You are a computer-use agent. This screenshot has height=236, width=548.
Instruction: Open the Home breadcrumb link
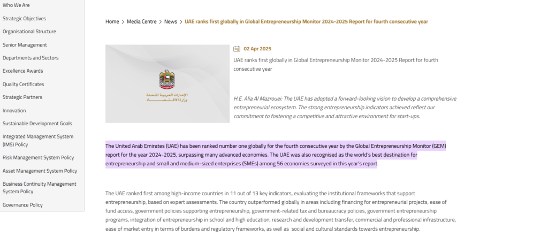112,22
